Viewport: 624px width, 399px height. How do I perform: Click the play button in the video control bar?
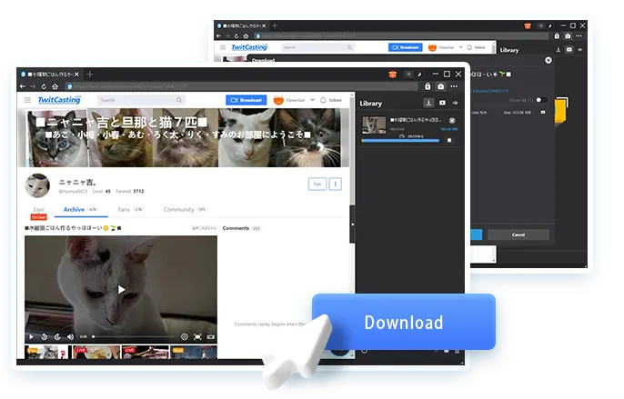[x=31, y=337]
